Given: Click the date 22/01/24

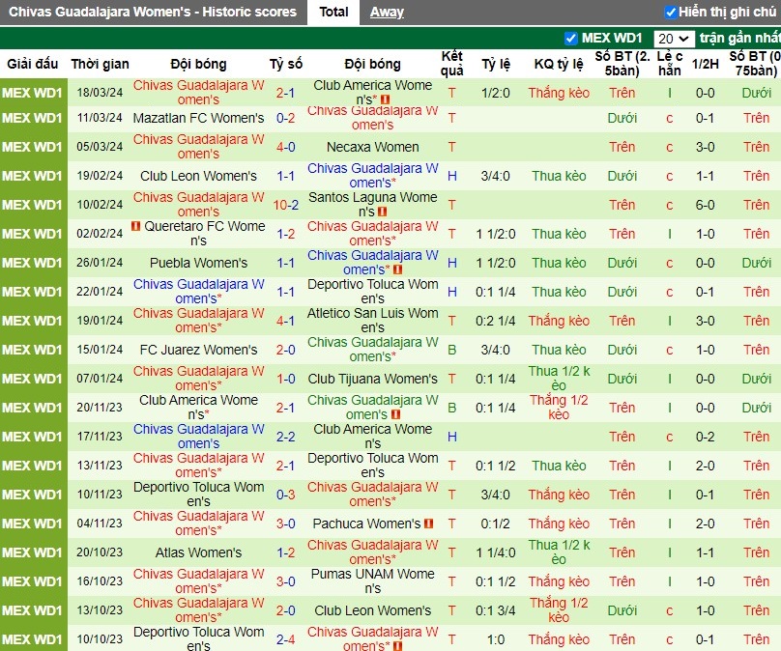Looking at the screenshot, I should coord(100,292).
